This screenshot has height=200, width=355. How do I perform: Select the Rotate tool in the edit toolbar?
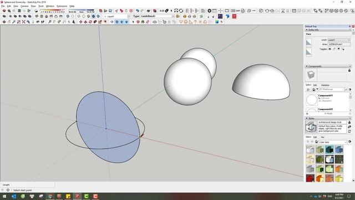tap(90, 22)
